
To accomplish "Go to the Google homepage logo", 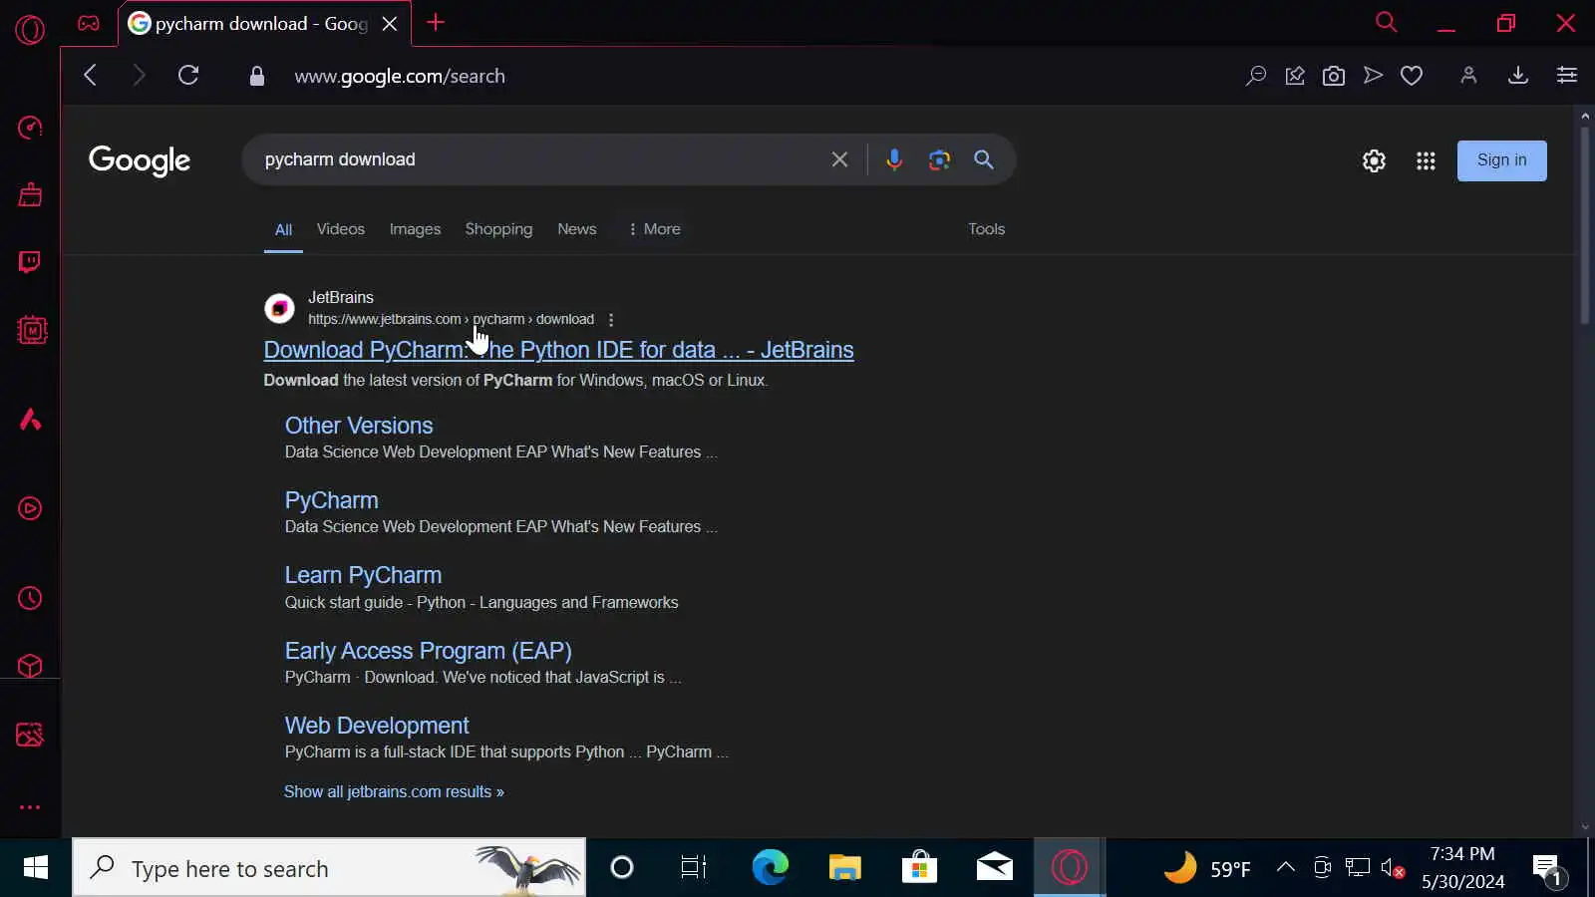I will [140, 160].
